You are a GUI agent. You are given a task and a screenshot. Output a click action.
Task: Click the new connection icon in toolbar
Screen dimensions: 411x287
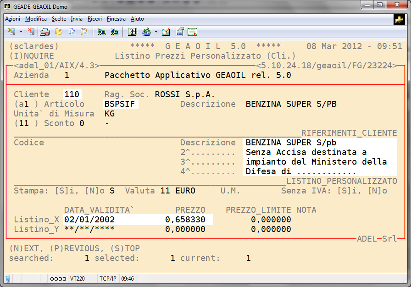12,32
